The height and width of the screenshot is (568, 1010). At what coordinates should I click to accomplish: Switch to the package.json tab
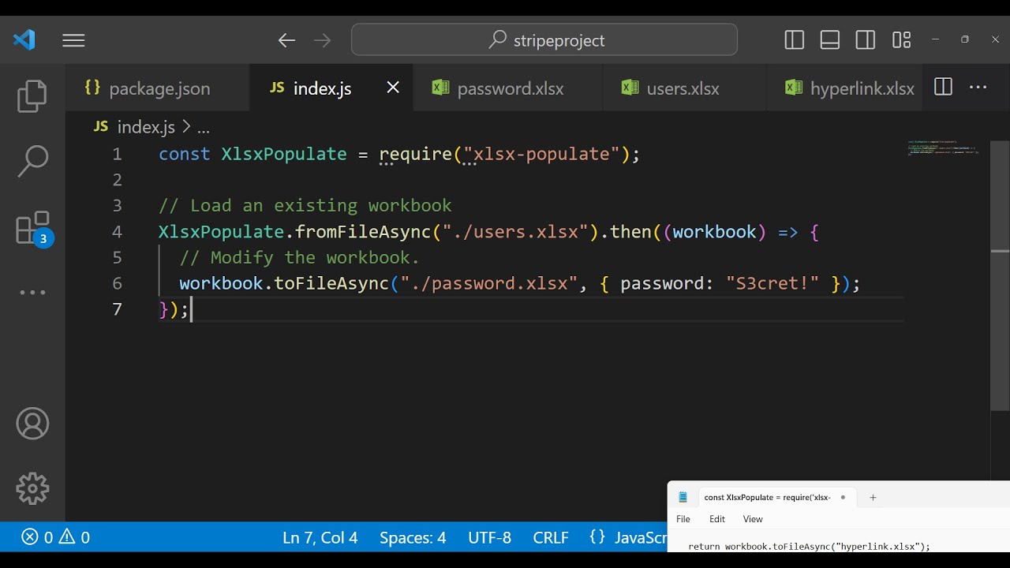coord(159,88)
